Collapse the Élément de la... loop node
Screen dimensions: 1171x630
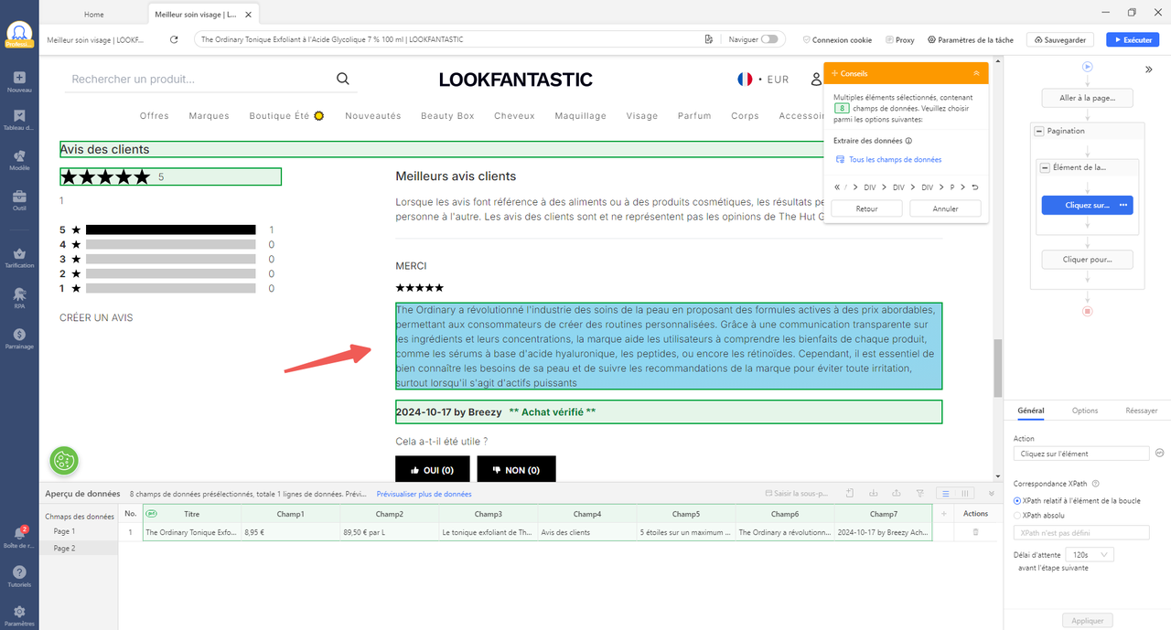click(x=1045, y=167)
